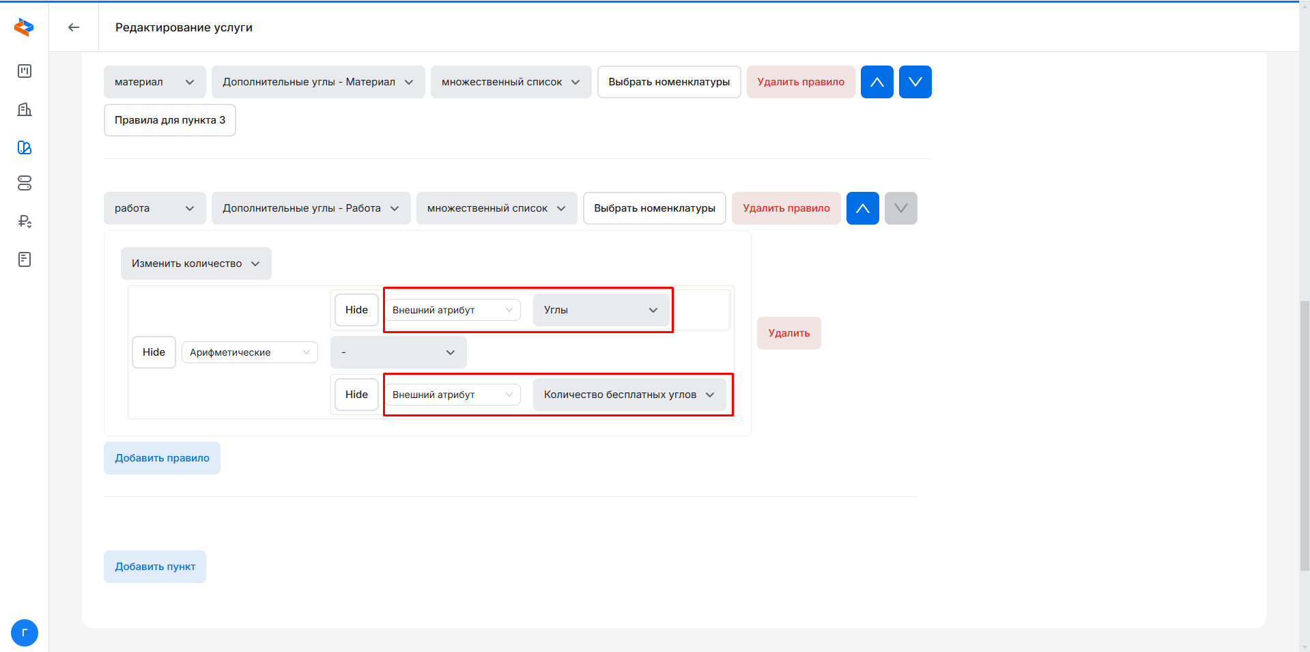
Task: Click the user avatar "Г"
Action: (x=25, y=632)
